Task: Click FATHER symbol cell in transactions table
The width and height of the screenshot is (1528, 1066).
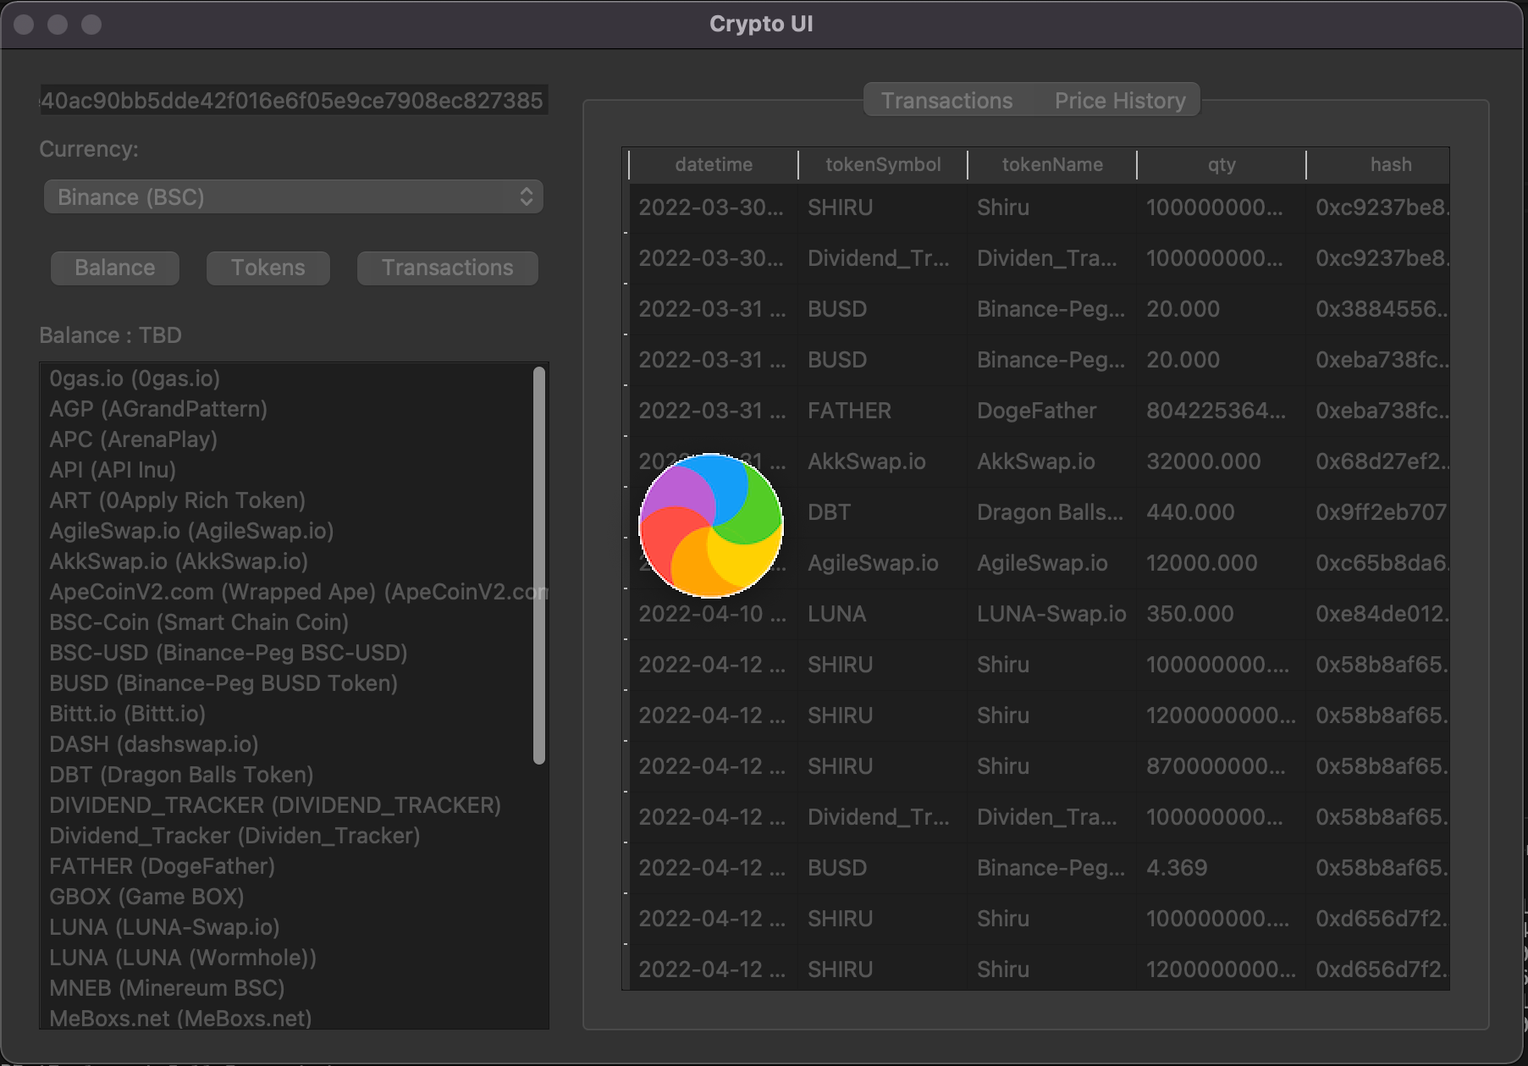Action: click(x=883, y=411)
